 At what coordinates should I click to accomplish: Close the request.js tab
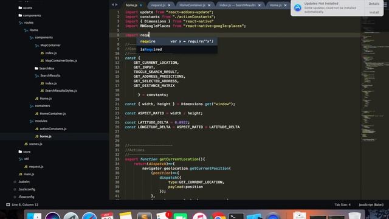[169, 5]
